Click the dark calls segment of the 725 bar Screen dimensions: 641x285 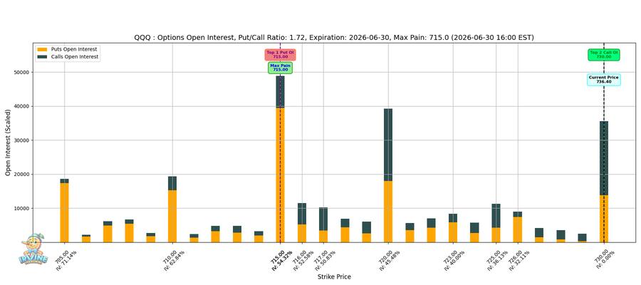(x=496, y=216)
